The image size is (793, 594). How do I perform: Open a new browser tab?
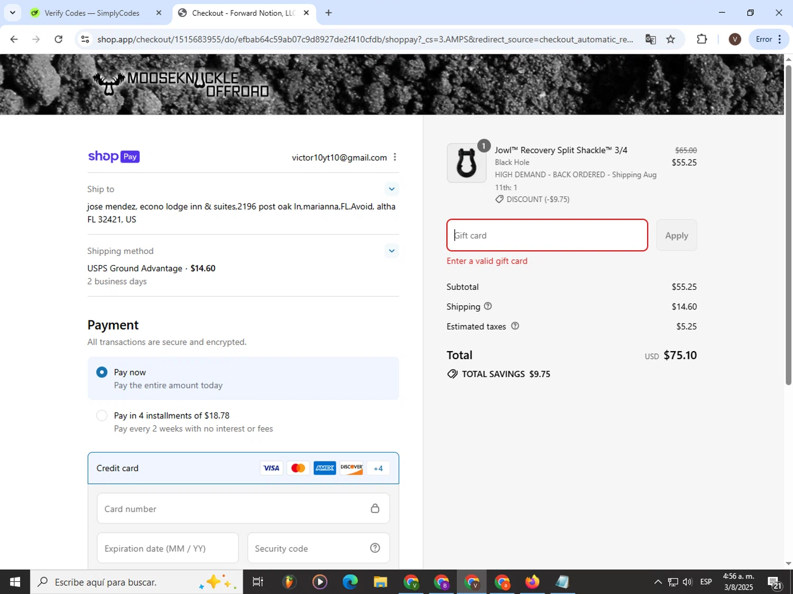328,13
